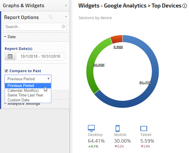Viewport: 189px width, 153px height.
Task: Click the calendar date picker icon
Action: 10,57
